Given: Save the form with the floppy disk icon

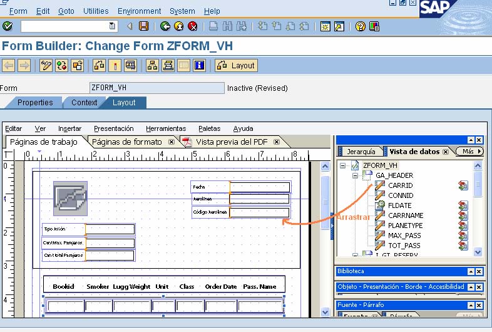Looking at the screenshot, I should (143, 26).
